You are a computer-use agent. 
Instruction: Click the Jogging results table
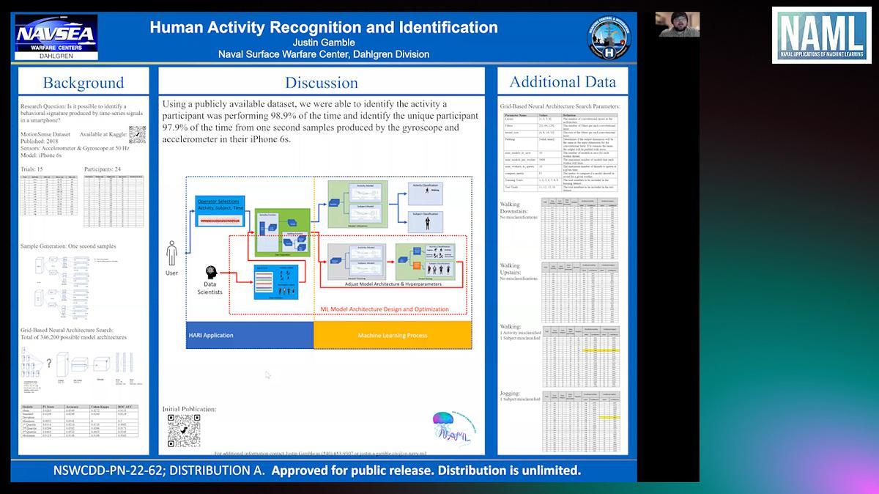tap(579, 422)
